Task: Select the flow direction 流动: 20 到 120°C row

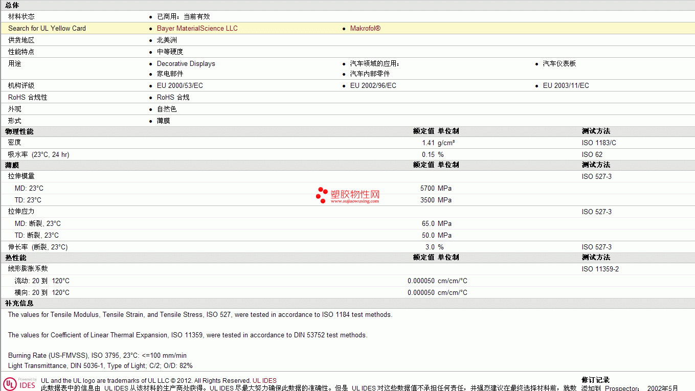Action: 347,281
